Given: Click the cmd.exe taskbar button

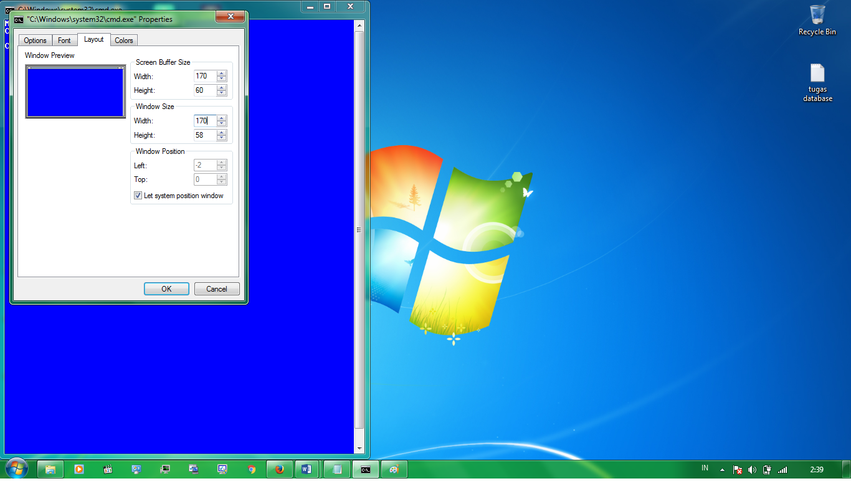Looking at the screenshot, I should [366, 469].
